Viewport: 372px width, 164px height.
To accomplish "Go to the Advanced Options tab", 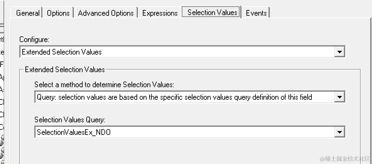I will pyautogui.click(x=106, y=13).
